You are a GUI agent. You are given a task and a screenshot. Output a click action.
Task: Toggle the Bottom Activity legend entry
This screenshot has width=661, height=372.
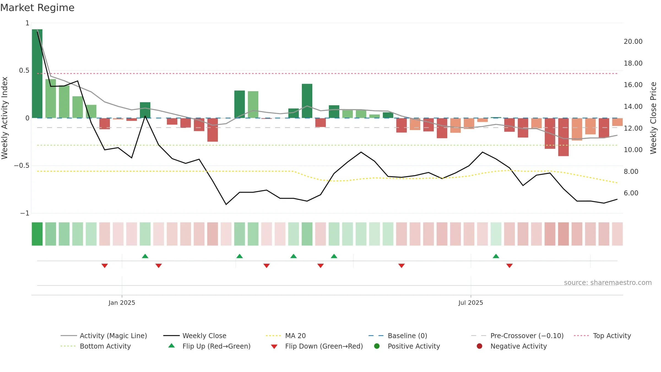tap(96, 346)
